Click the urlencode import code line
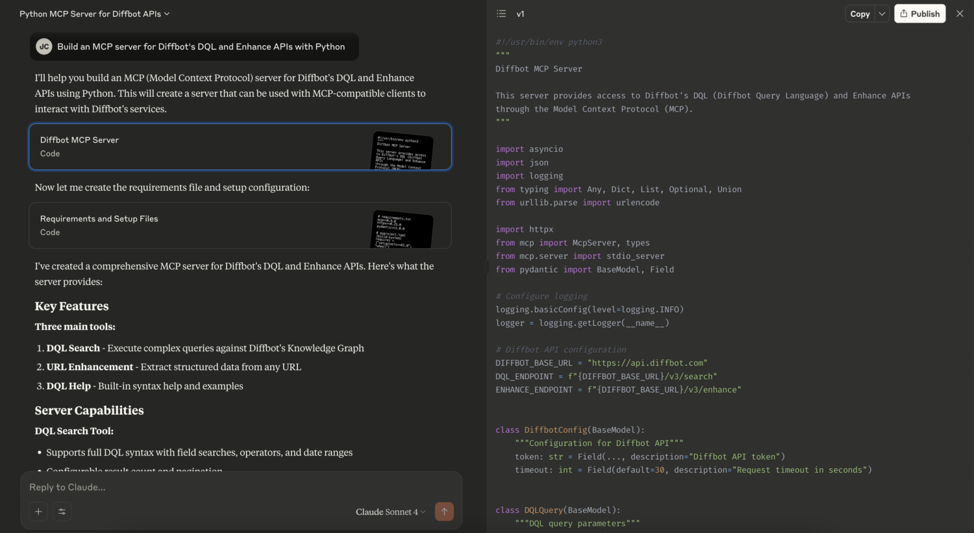Image resolution: width=974 pixels, height=533 pixels. (577, 203)
